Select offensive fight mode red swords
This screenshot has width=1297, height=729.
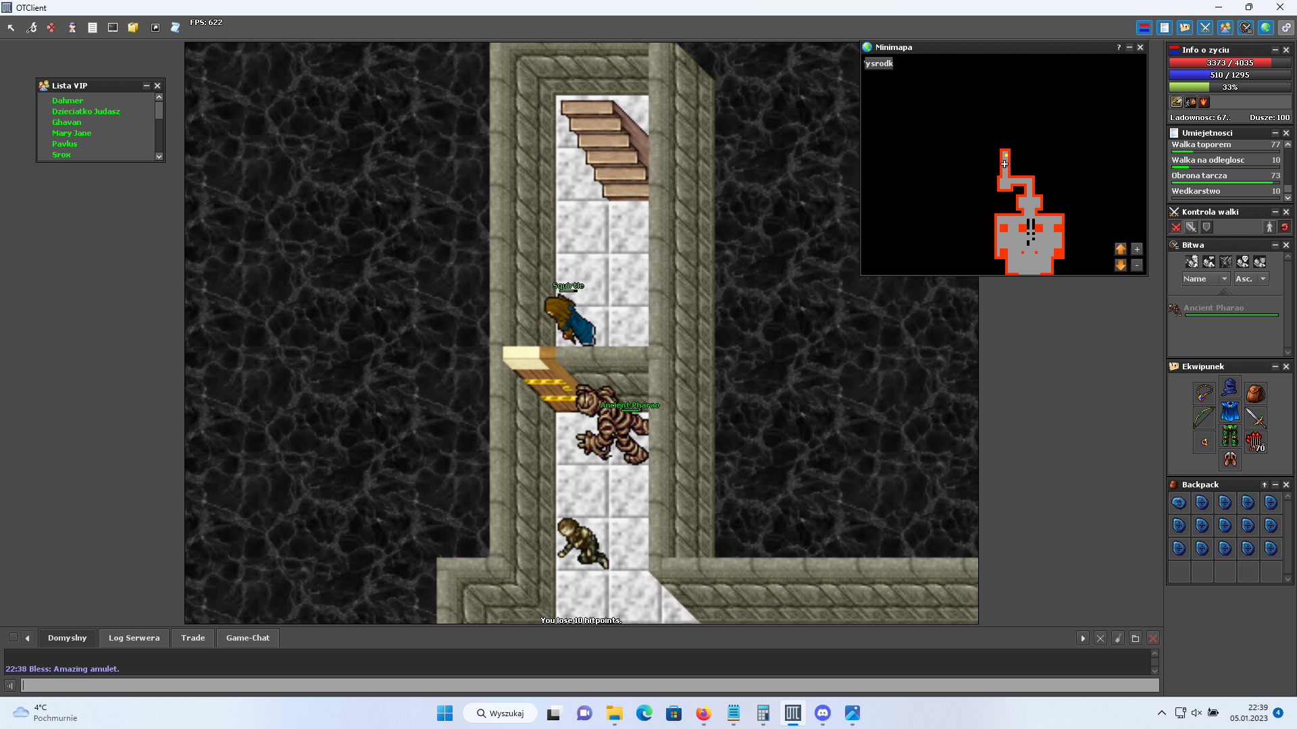coord(1176,227)
